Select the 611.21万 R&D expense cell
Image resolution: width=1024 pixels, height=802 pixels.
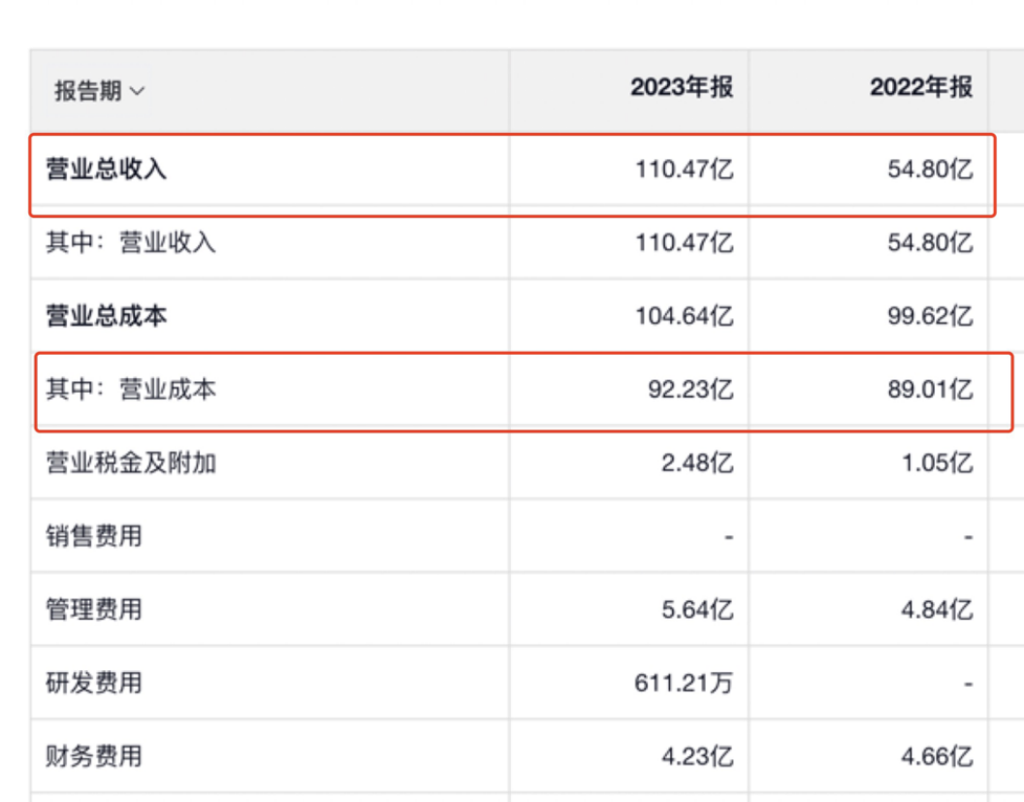(x=684, y=684)
